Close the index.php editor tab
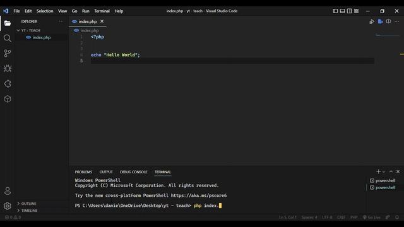Viewport: 404px width, 227px height. point(102,21)
